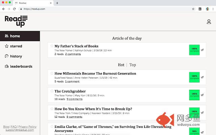The width and height of the screenshot is (216, 135).
Task: Go forward in browser history
Action: tap(9, 9)
